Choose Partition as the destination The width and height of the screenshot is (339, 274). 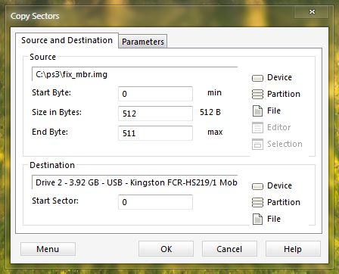(257, 203)
